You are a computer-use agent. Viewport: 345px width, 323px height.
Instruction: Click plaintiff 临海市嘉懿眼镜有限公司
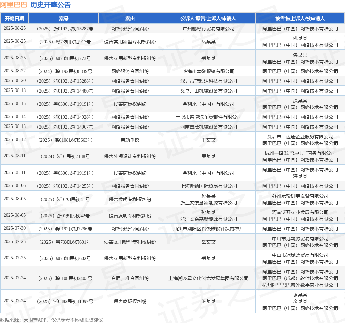(208, 71)
